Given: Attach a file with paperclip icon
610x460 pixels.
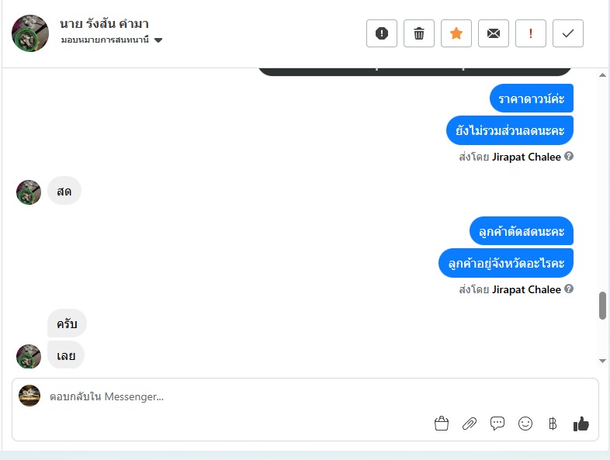Looking at the screenshot, I should click(470, 424).
